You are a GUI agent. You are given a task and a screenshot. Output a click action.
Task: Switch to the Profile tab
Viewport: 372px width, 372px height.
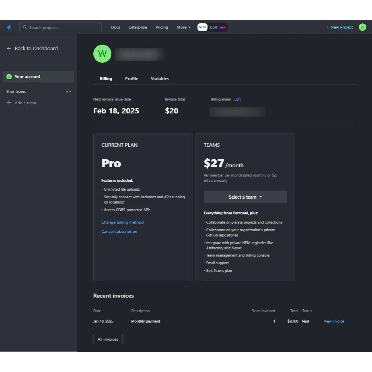click(x=132, y=79)
